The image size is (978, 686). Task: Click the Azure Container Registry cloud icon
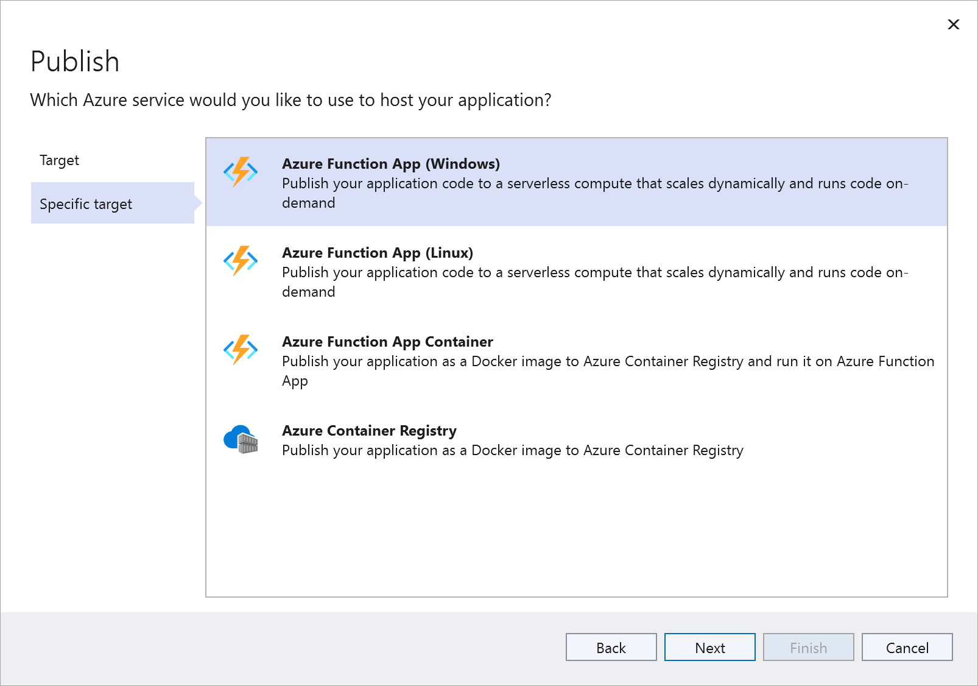click(x=241, y=439)
